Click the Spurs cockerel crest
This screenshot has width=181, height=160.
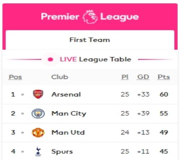pos(38,151)
